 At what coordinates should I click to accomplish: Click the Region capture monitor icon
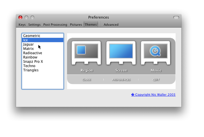tap(86, 53)
